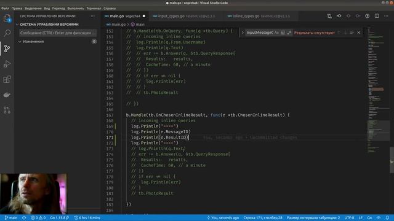This screenshot has width=394, height=221.
Task: Open the Extensions view
Action: [7, 79]
